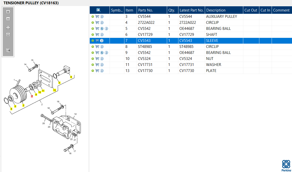Click the highlighted red callout 7 in the diagram
Image resolution: width=292 pixels, height=172 pixels.
[32, 96]
